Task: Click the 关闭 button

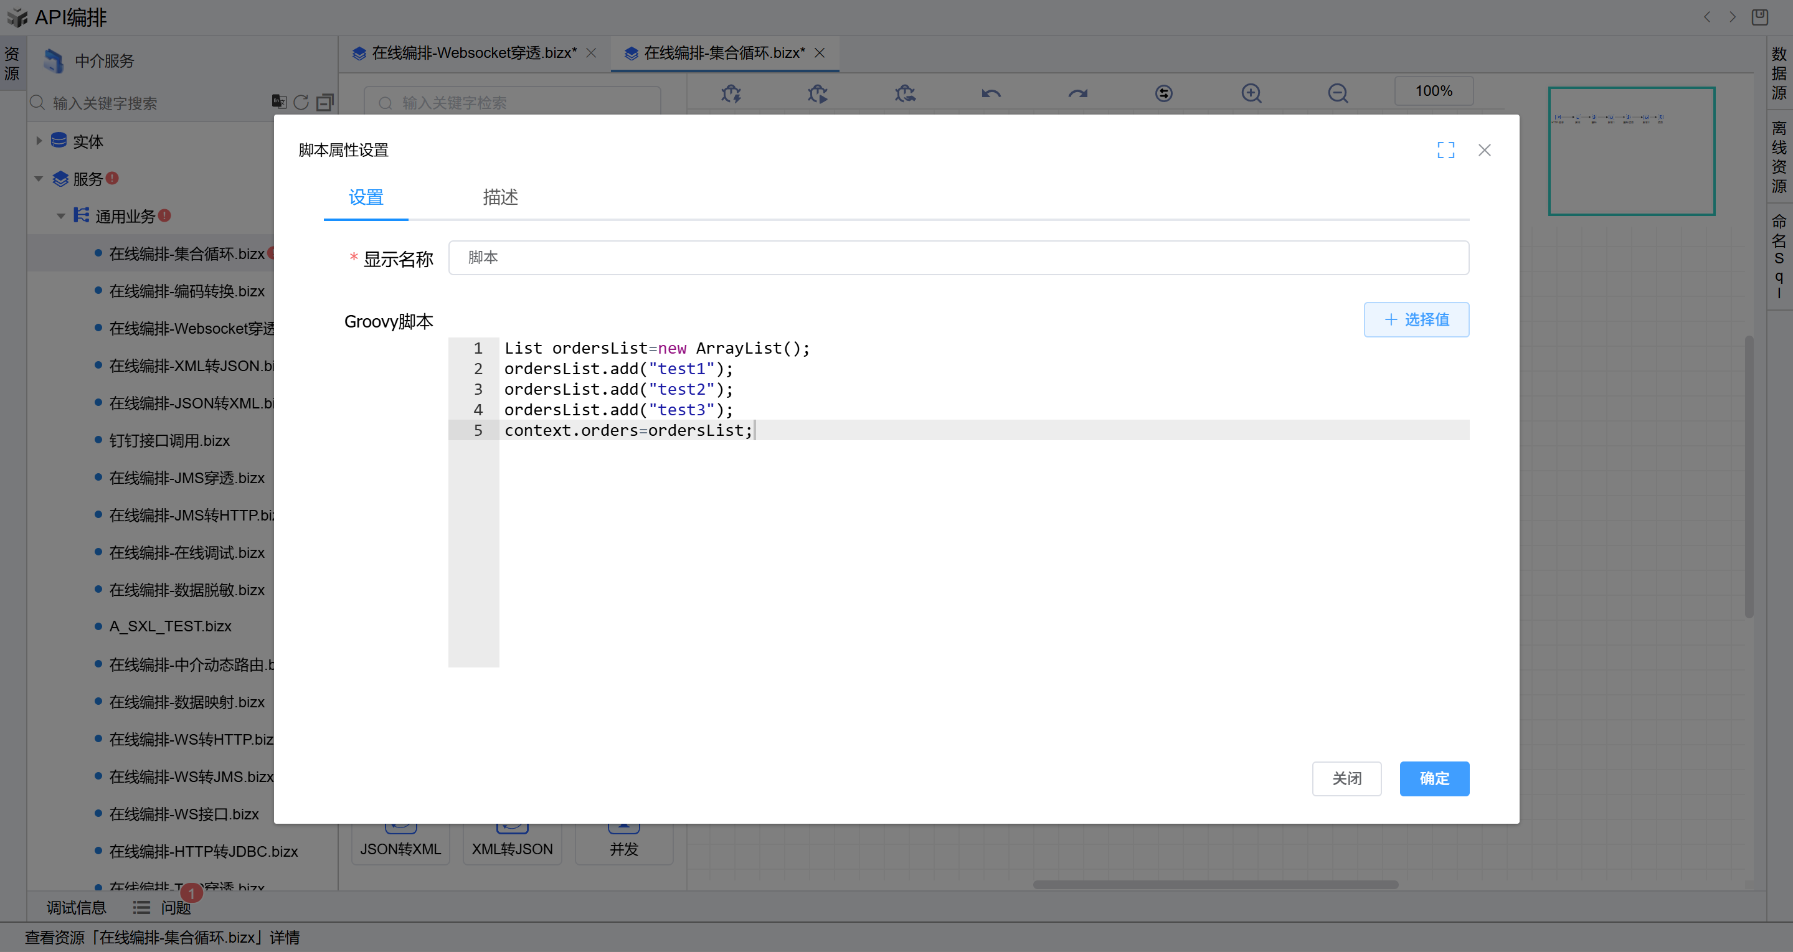Action: (1346, 778)
